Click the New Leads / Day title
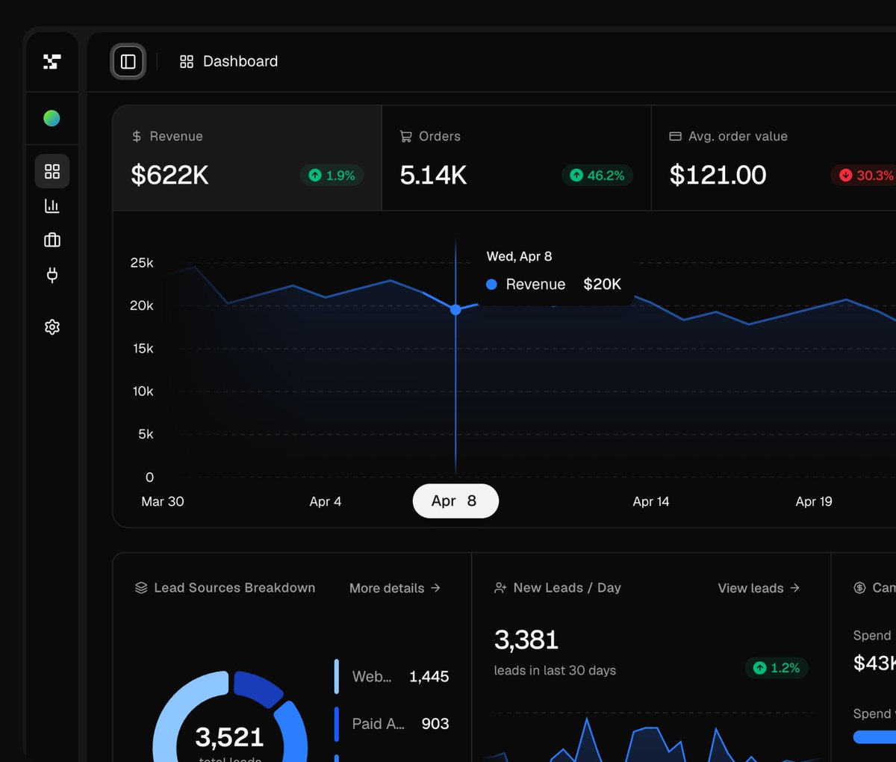The image size is (896, 762). point(567,588)
